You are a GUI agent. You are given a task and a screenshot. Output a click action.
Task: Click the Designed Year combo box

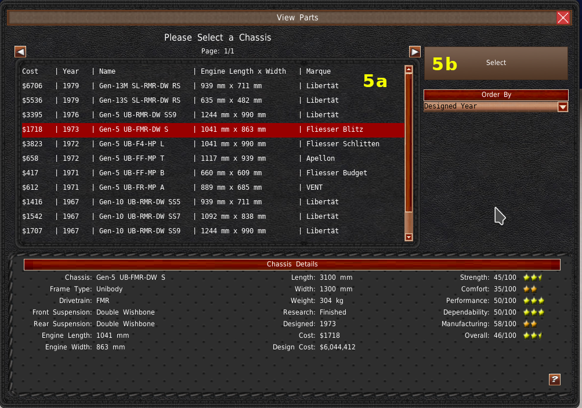click(x=490, y=107)
